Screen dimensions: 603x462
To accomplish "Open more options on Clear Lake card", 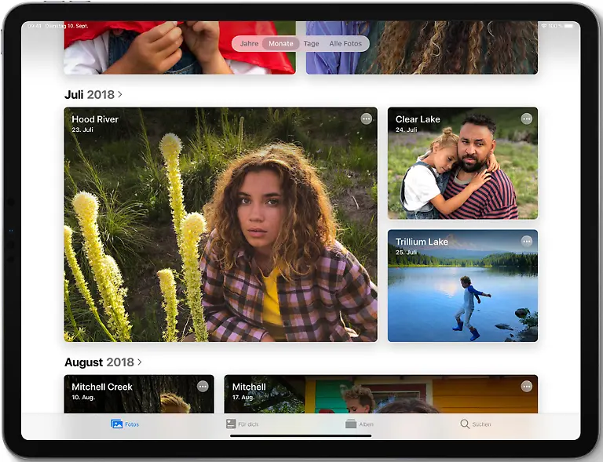I will coord(526,118).
